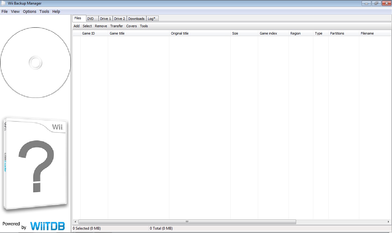The height and width of the screenshot is (233, 392).
Task: Close the Wii Backup Manager window
Action: click(386, 3)
